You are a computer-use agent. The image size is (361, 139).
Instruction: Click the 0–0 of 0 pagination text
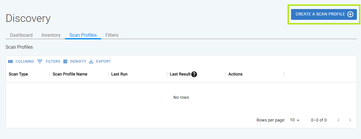[x=319, y=120]
